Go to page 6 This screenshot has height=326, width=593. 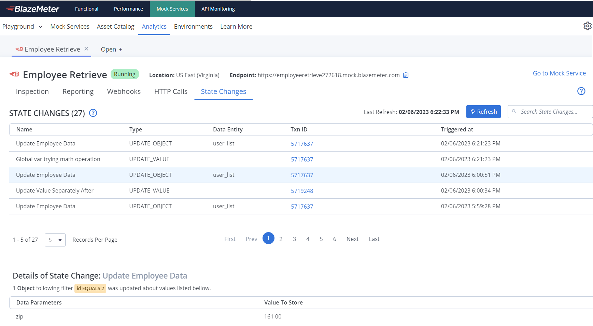[335, 239]
